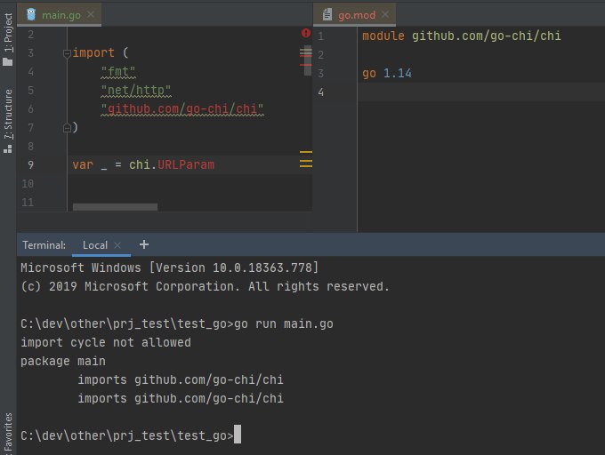Add a new terminal session tab
Image resolution: width=605 pixels, height=455 pixels.
(x=144, y=244)
